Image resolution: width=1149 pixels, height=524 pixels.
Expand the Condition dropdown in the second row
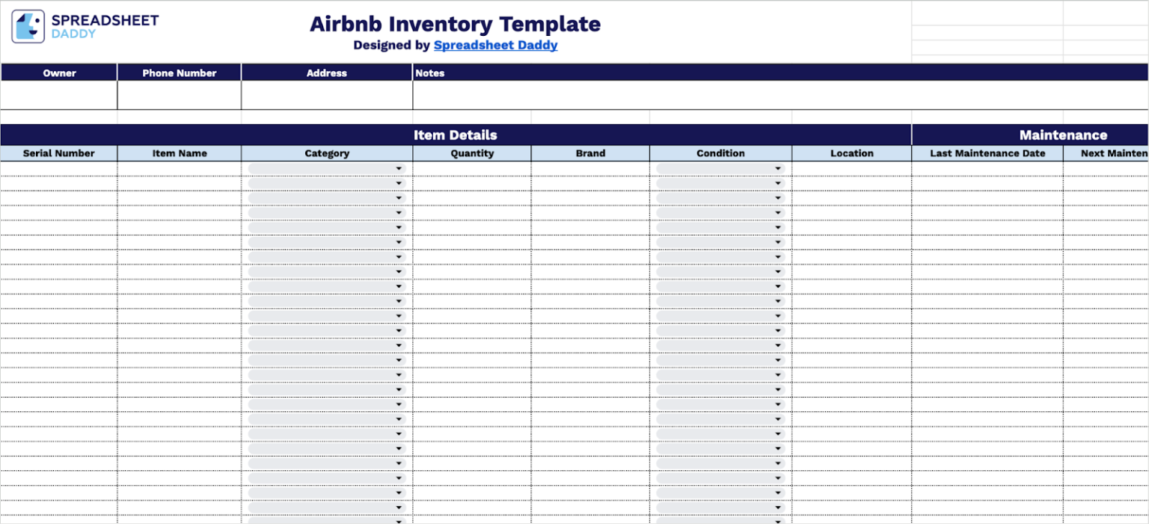pos(779,183)
